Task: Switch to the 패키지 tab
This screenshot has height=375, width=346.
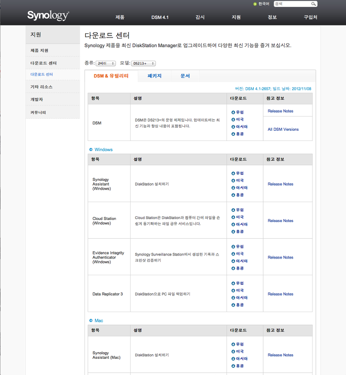Action: coord(155,76)
